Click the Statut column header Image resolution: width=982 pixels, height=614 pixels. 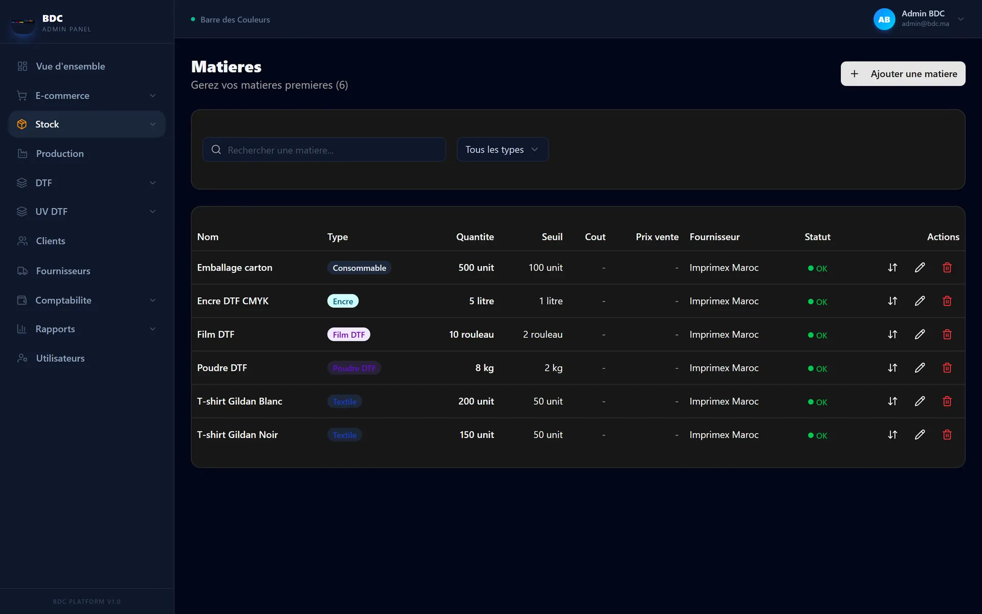pyautogui.click(x=817, y=237)
